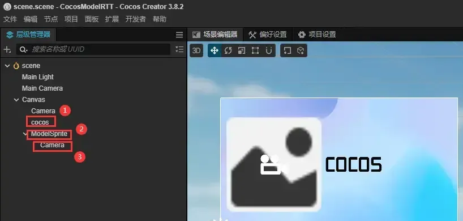Screen dimensions: 463x221
Task: Select the Rotate transform tool
Action: pos(228,50)
